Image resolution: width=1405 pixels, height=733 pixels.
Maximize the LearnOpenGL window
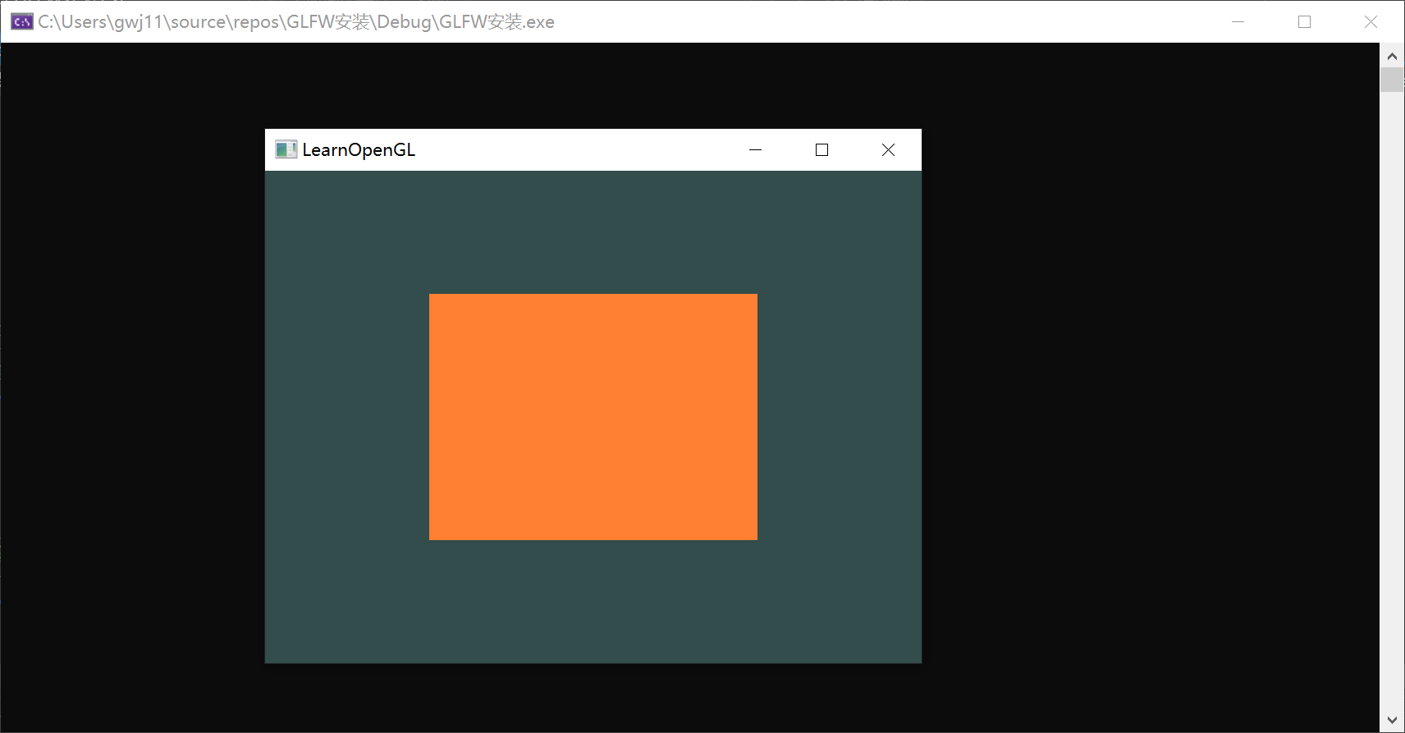(821, 149)
